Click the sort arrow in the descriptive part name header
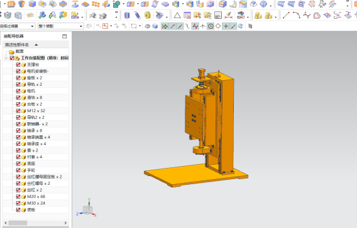This screenshot has height=228, width=357. point(36,44)
